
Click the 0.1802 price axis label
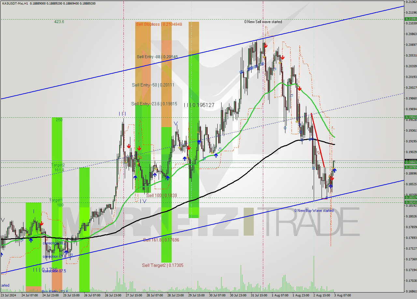[x=411, y=216]
